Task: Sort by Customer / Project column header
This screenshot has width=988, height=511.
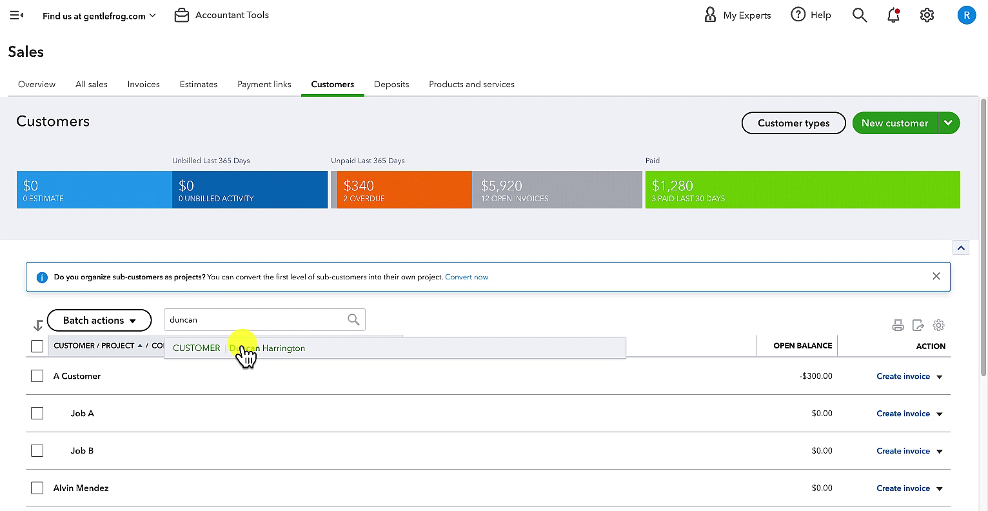Action: point(94,346)
